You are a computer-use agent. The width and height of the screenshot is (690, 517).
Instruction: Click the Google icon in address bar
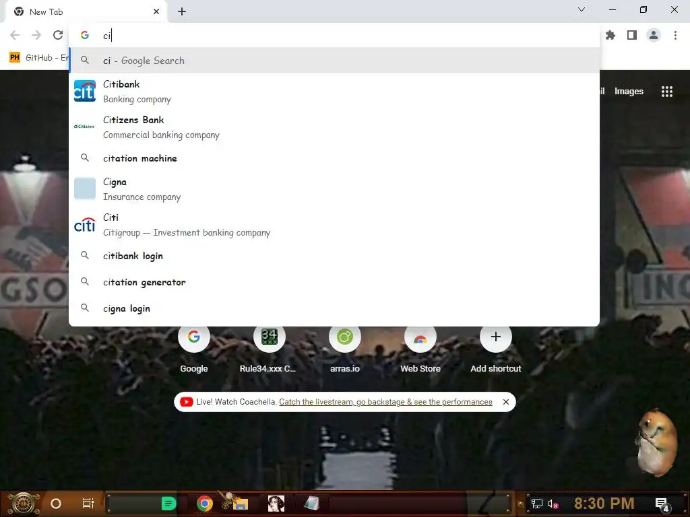tap(85, 35)
